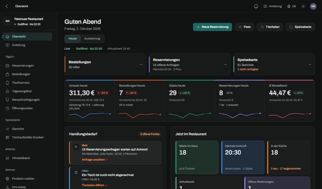Open the Reservierungen card arrow
This screenshot has height=189, width=322.
coord(225,65)
